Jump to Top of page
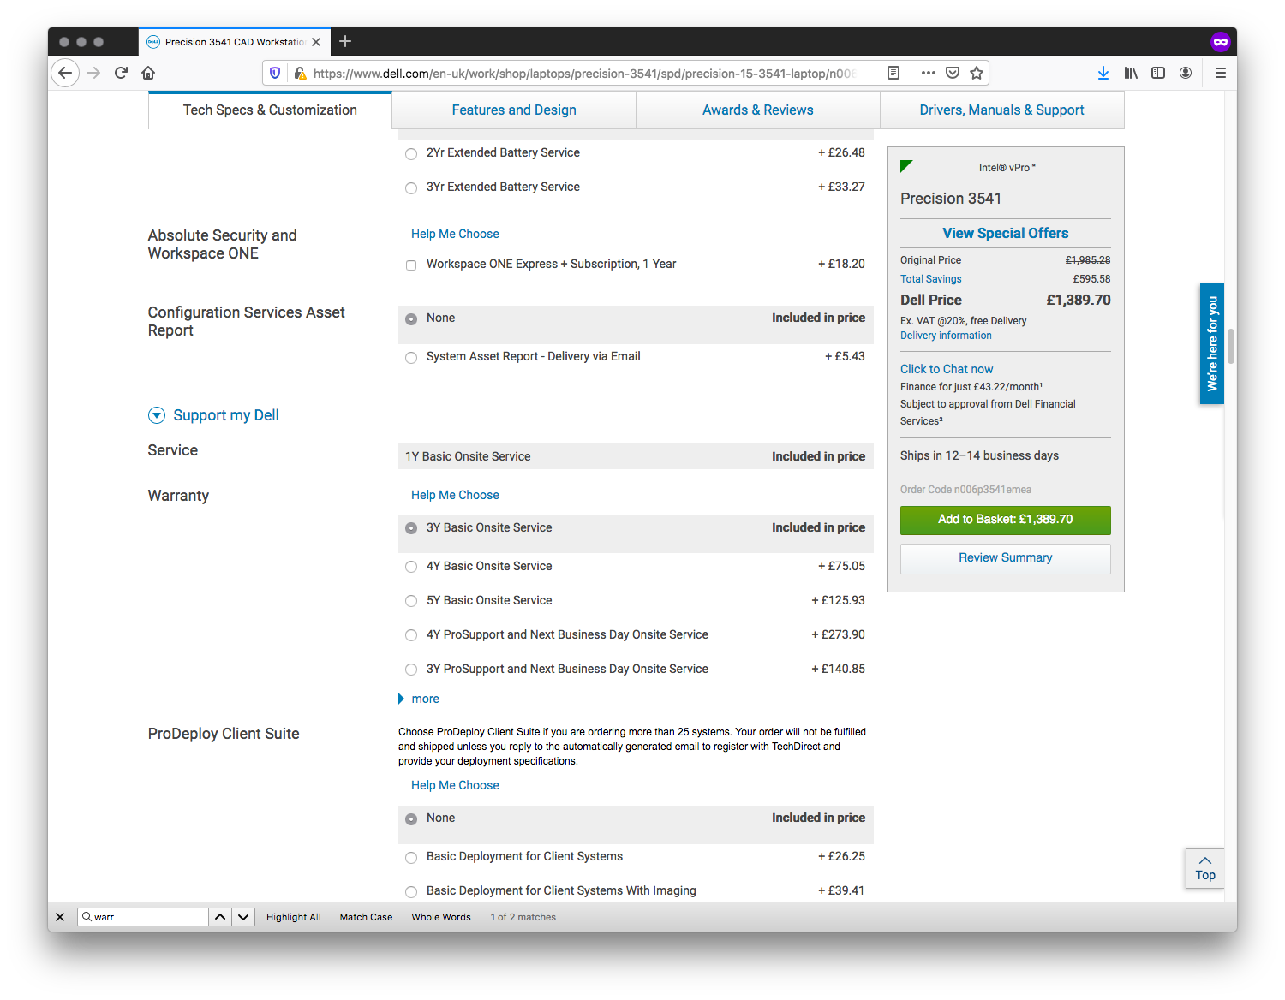 [x=1205, y=868]
